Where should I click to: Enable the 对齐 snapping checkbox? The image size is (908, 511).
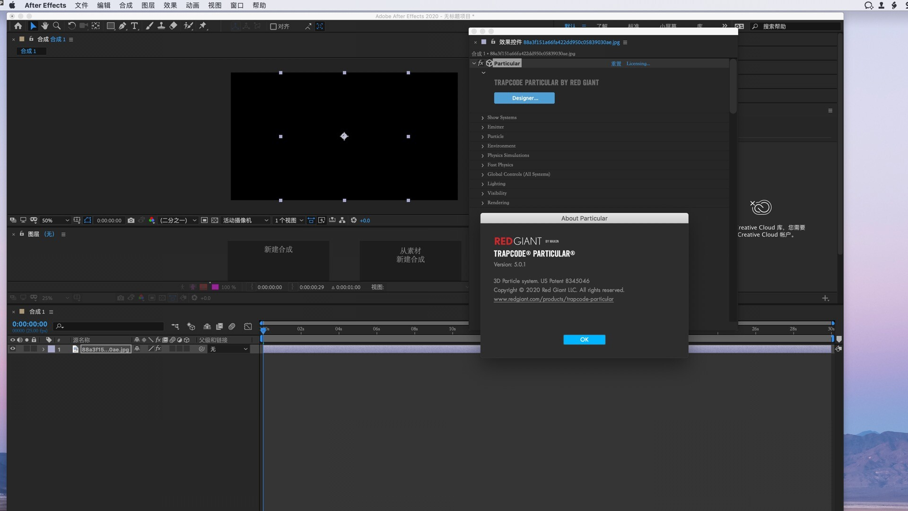[x=272, y=26]
